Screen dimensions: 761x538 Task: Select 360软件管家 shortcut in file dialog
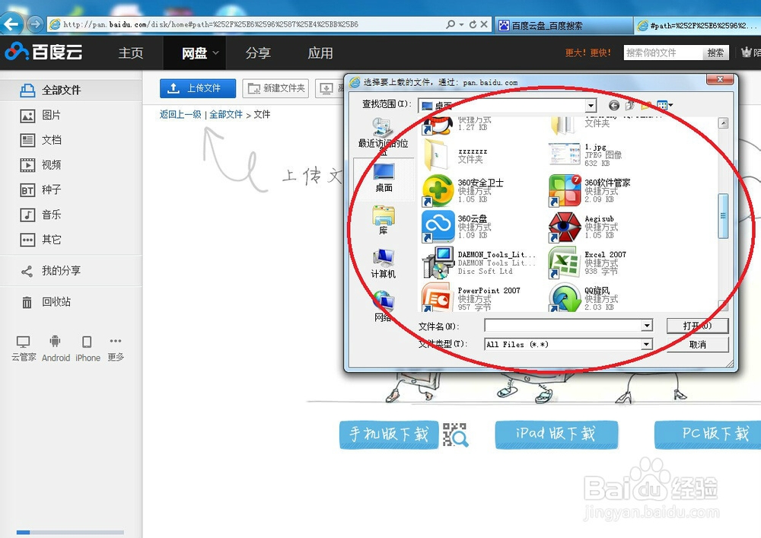coord(590,190)
